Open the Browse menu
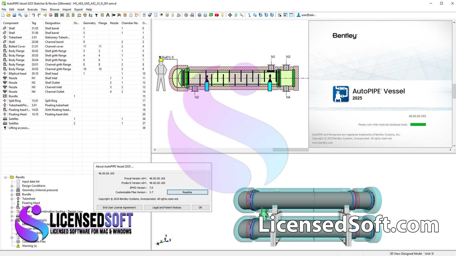456x256 pixels. tap(55, 9)
